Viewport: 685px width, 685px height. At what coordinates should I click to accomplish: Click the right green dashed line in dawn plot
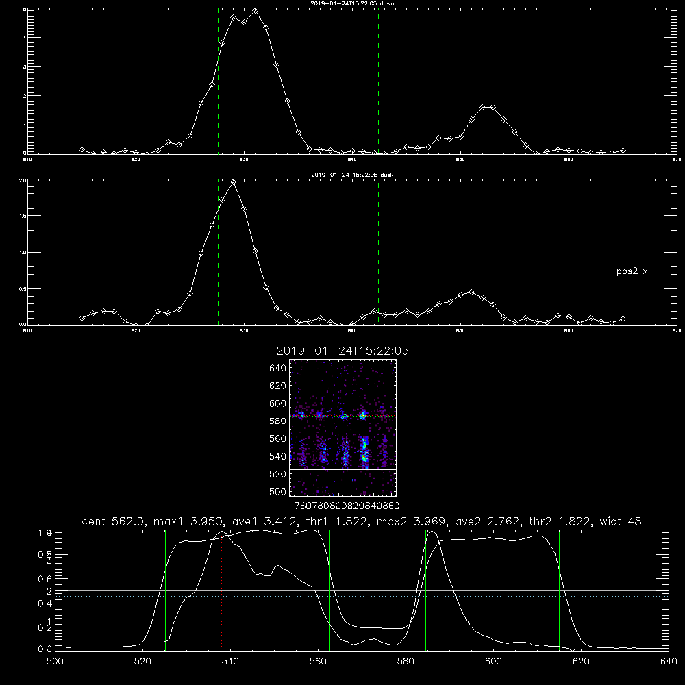[378, 81]
